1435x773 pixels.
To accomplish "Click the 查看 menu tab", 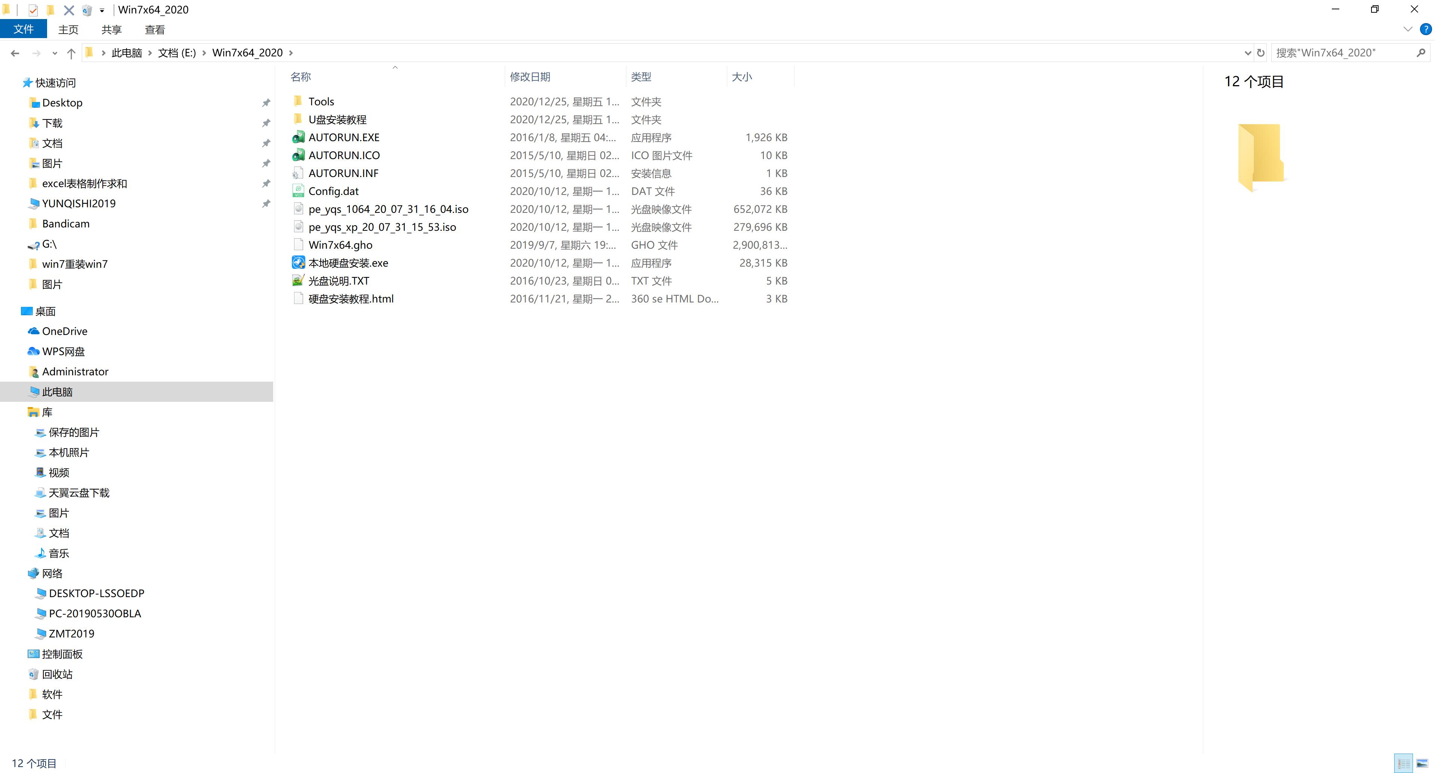I will click(x=154, y=30).
